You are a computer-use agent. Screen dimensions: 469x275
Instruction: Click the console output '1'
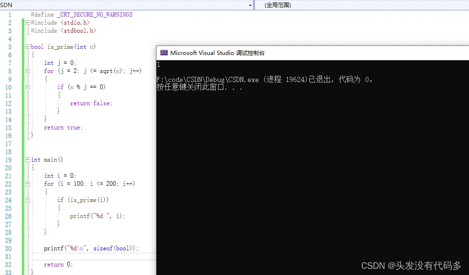tap(158, 64)
